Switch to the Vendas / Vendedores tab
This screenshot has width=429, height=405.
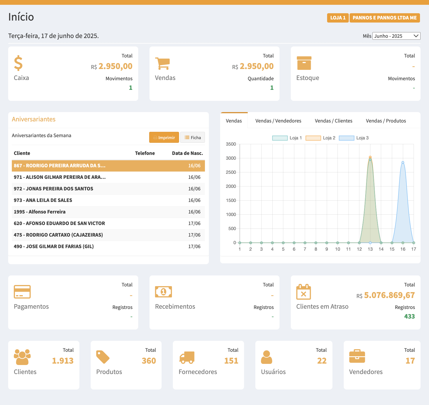(278, 121)
